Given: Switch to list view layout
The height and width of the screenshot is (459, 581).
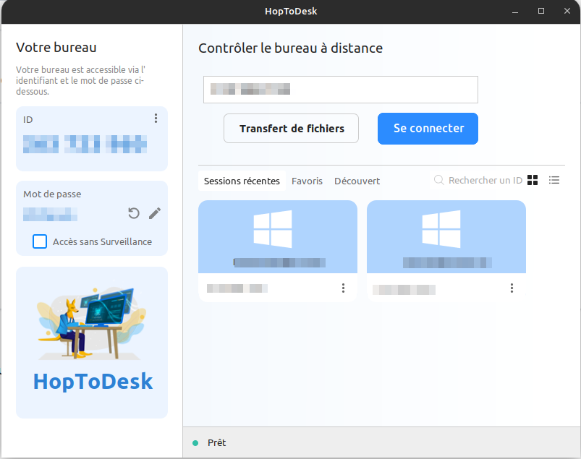Looking at the screenshot, I should click(x=554, y=180).
